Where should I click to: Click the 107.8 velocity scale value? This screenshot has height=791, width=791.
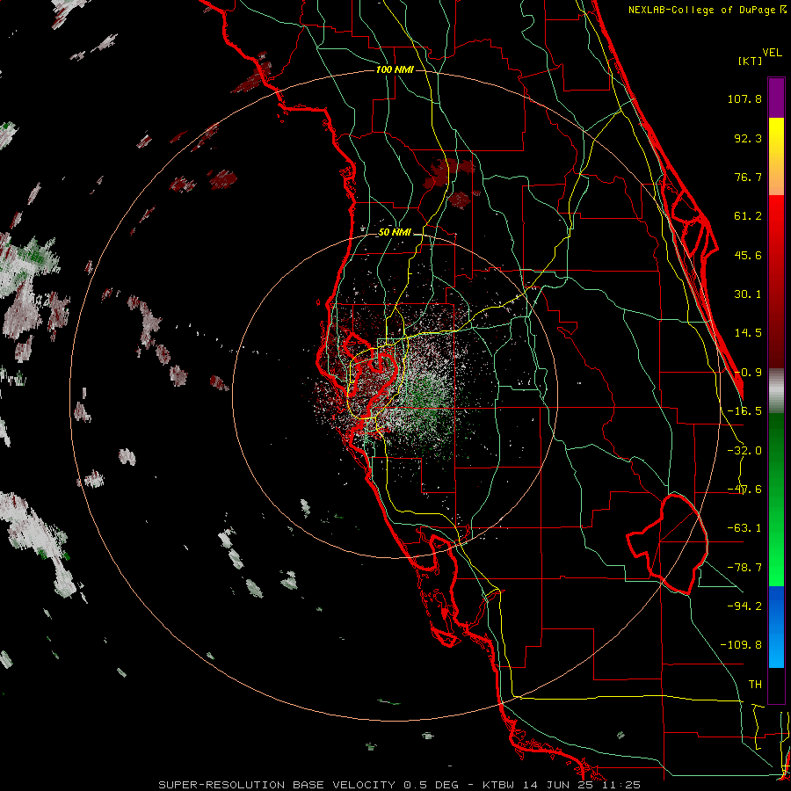744,98
